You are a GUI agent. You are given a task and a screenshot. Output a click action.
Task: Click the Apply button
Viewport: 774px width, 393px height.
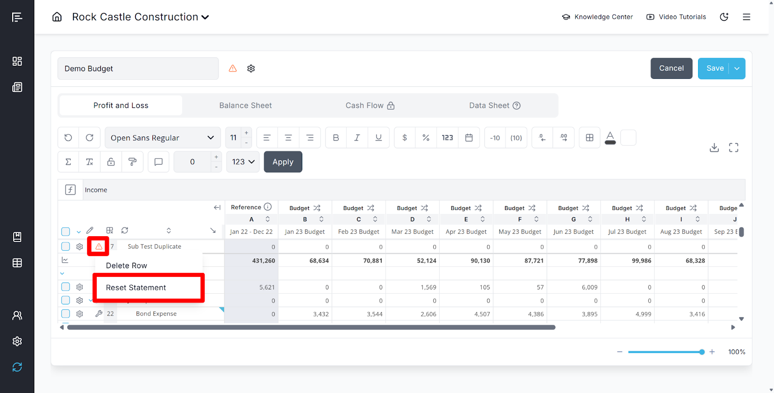coord(283,162)
